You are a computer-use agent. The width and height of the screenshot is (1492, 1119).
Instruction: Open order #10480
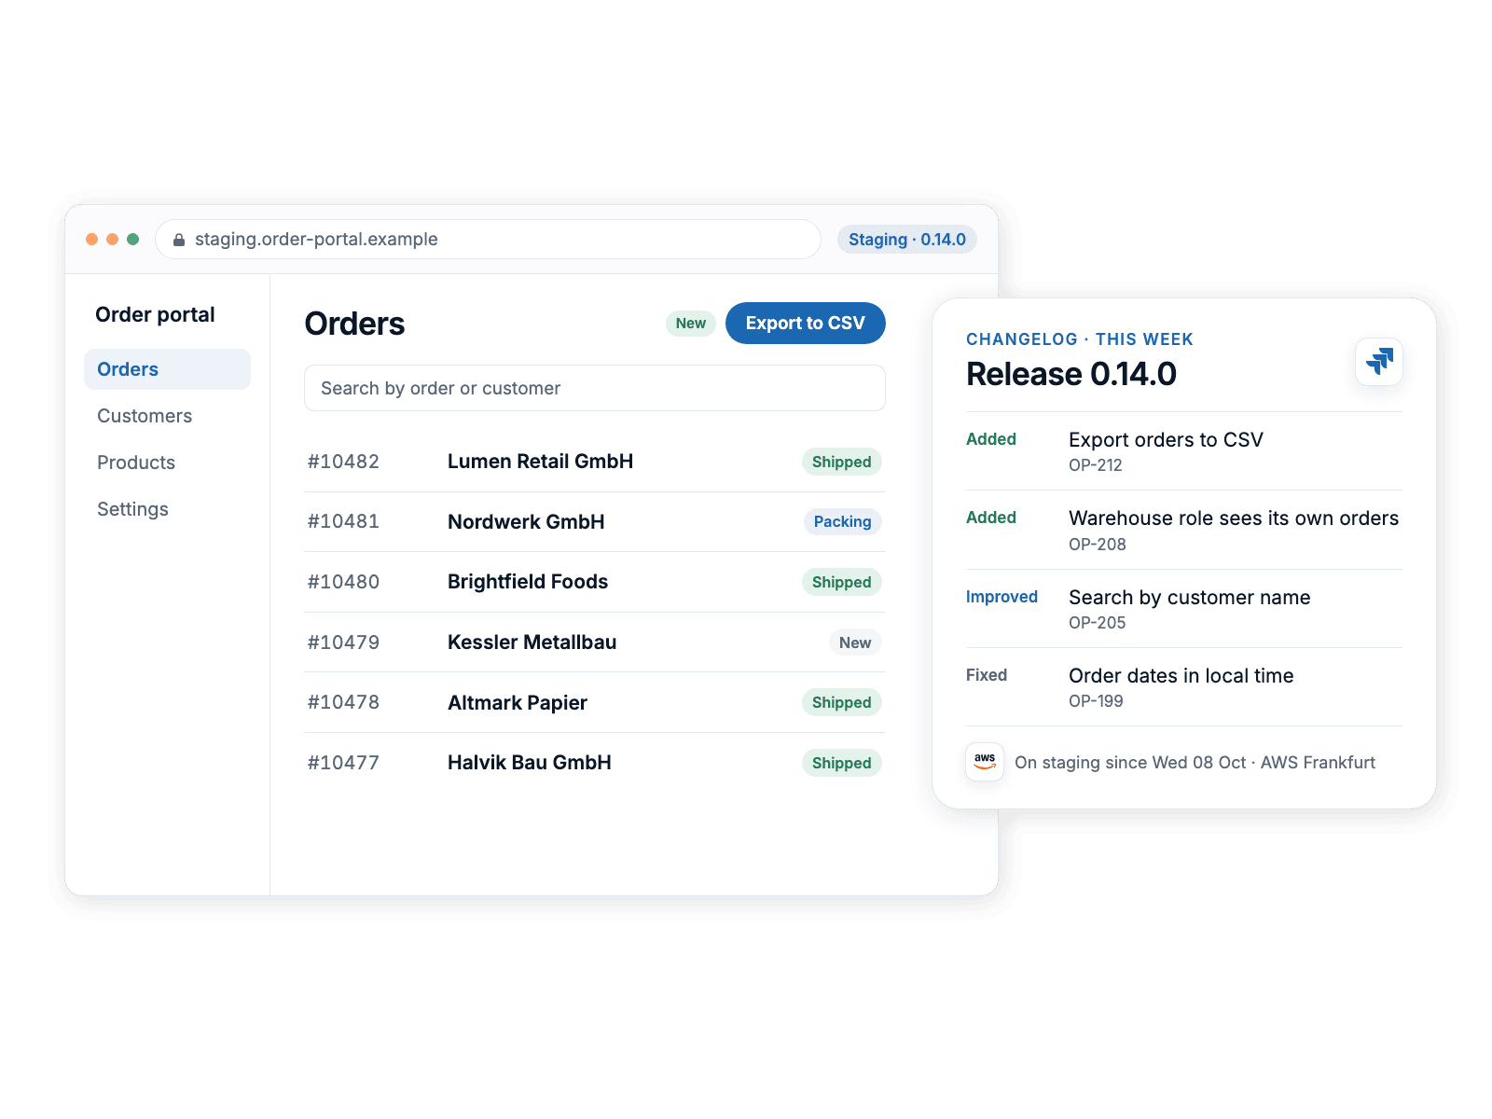coord(343,582)
